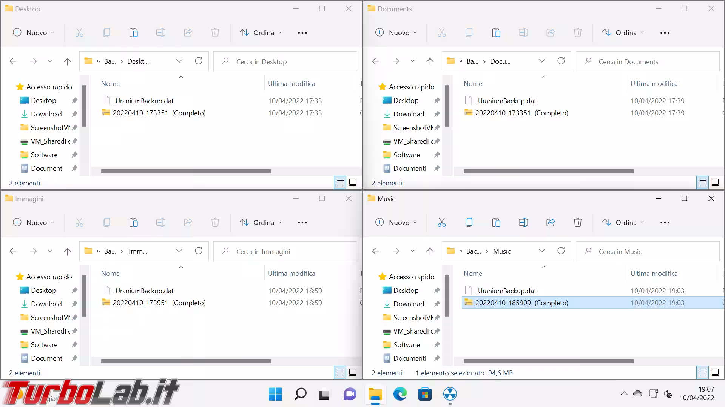Open Download in Documents window sidebar
This screenshot has height=407, width=725.
tap(409, 114)
